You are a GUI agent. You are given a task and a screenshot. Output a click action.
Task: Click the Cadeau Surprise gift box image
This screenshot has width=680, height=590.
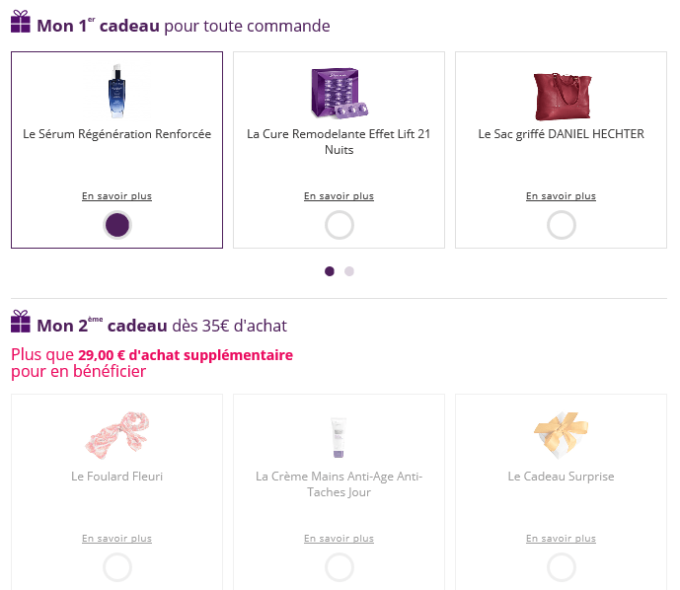561,435
